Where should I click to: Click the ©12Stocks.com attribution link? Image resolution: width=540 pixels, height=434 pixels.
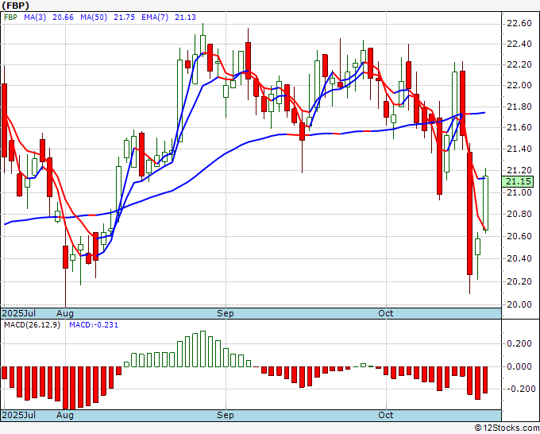(x=507, y=428)
